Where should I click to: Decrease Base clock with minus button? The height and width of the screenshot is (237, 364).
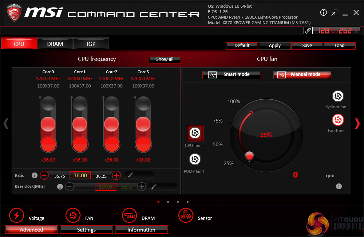70,187
